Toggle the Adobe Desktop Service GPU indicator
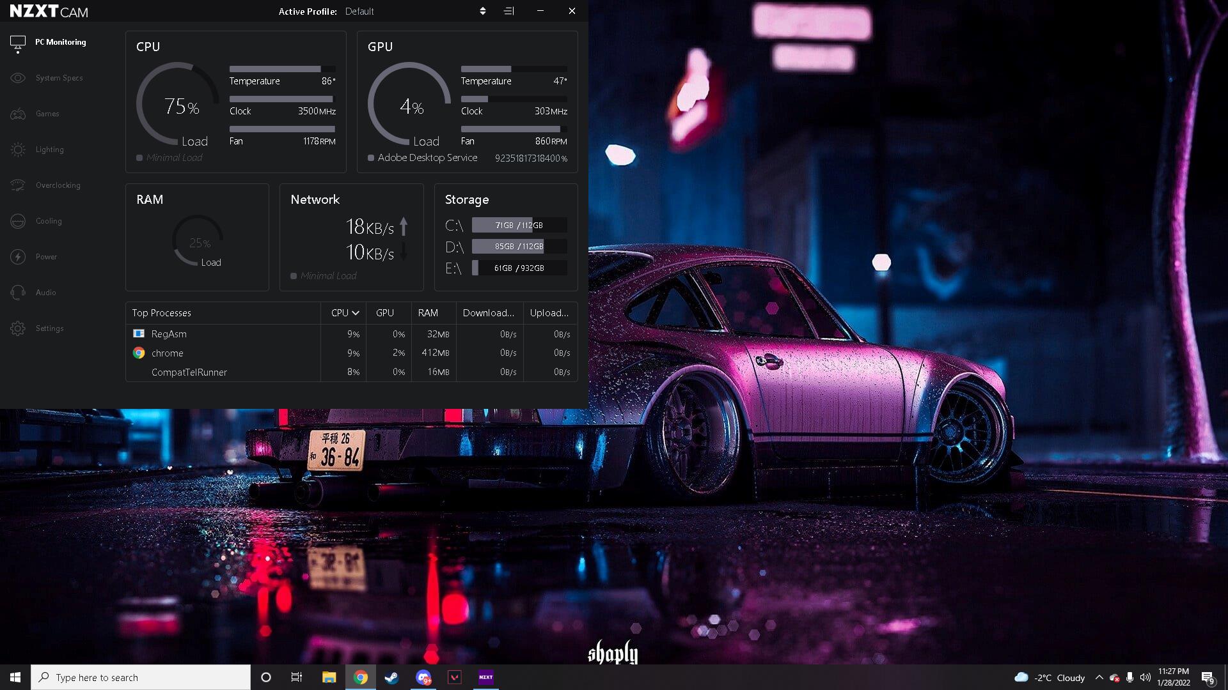This screenshot has height=690, width=1228. click(371, 158)
